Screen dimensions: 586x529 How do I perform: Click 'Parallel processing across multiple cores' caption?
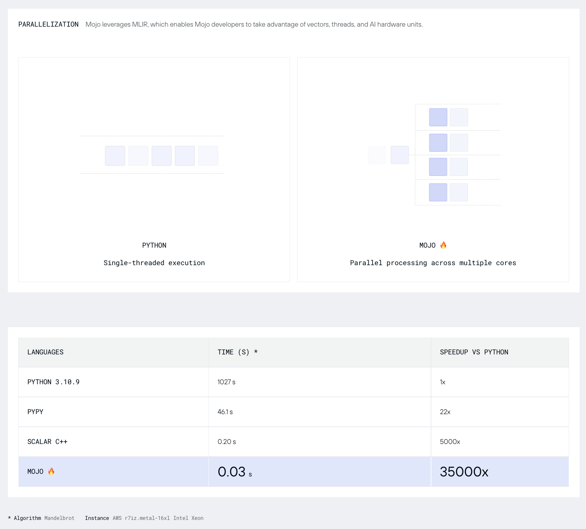click(433, 263)
